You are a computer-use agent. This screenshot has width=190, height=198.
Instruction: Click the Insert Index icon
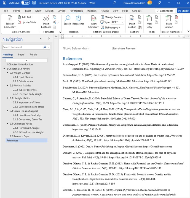[157, 17]
